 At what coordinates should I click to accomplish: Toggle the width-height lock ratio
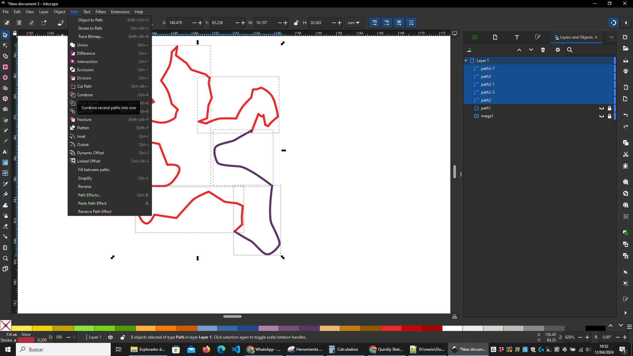(x=296, y=23)
